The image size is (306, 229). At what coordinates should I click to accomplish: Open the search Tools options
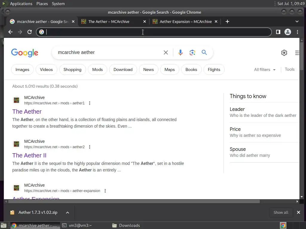[290, 69]
